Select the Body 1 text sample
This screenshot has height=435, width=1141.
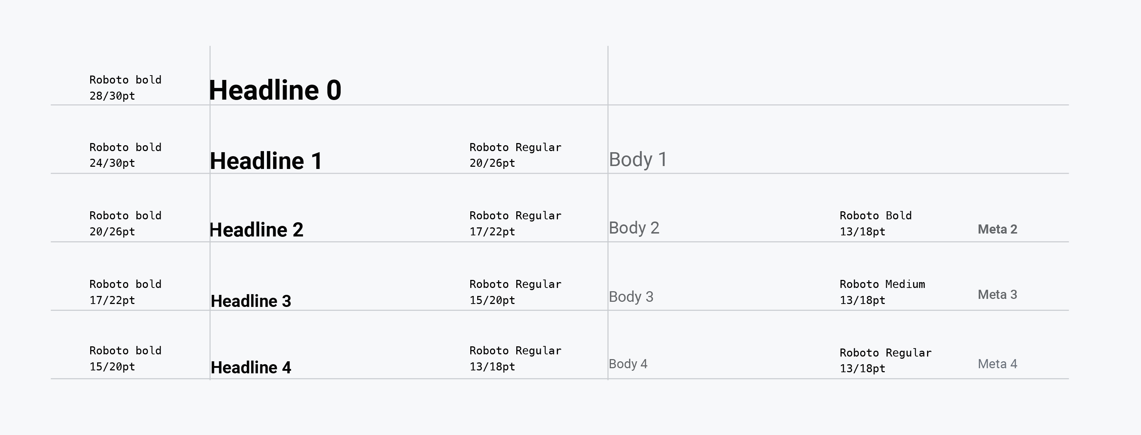(638, 159)
